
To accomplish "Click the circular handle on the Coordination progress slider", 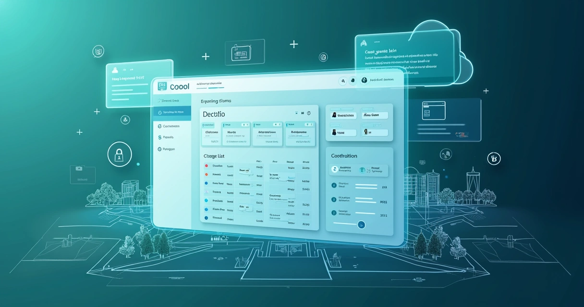I will point(361,225).
